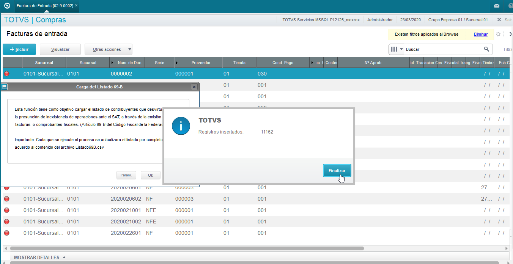
Task: Close the Carga del Listado 69-B dialog
Action: (194, 87)
